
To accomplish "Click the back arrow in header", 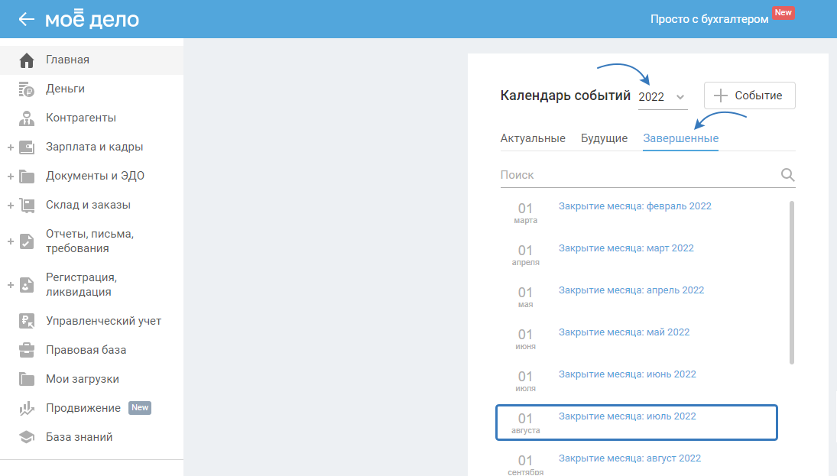I will (x=26, y=19).
